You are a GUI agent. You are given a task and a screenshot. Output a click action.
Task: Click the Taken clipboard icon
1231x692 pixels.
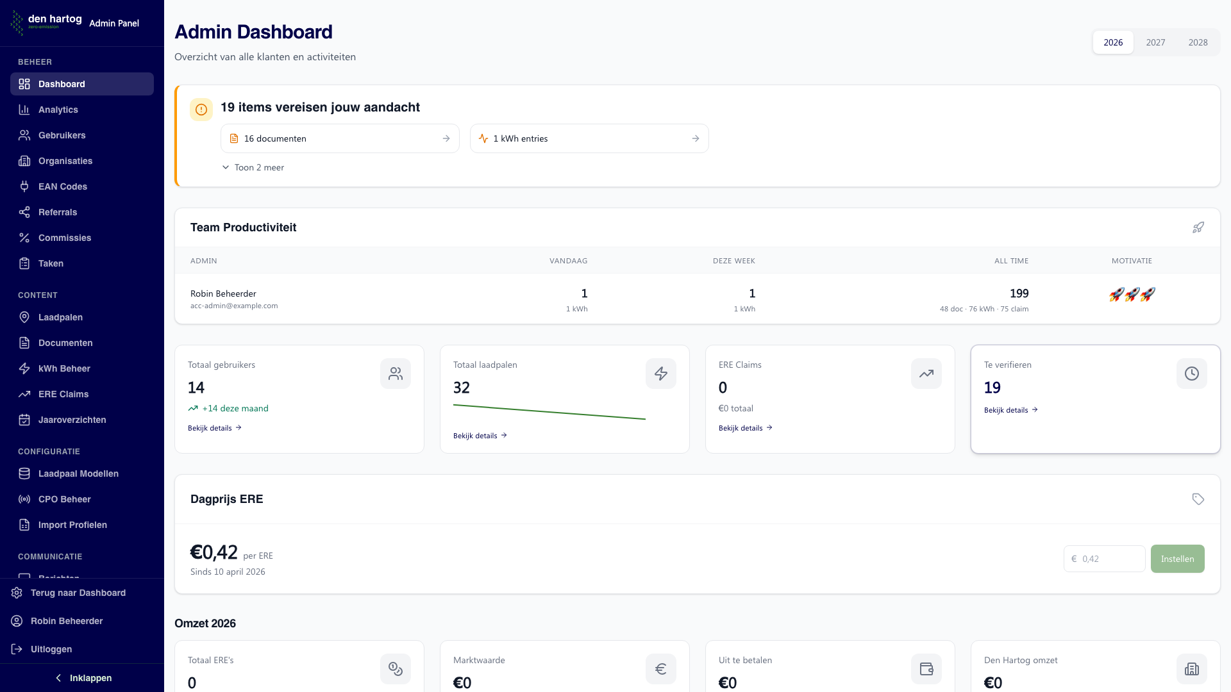point(24,263)
